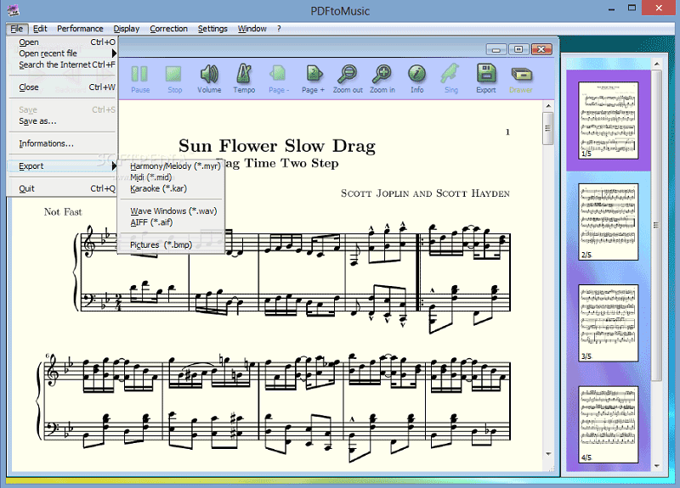Choose Save as... in File menu
680x488 pixels.
[x=62, y=121]
